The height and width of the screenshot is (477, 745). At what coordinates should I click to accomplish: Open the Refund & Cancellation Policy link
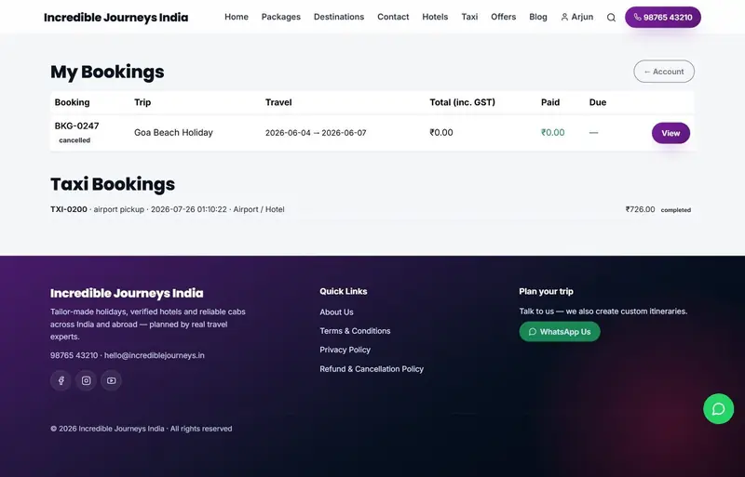pos(372,369)
